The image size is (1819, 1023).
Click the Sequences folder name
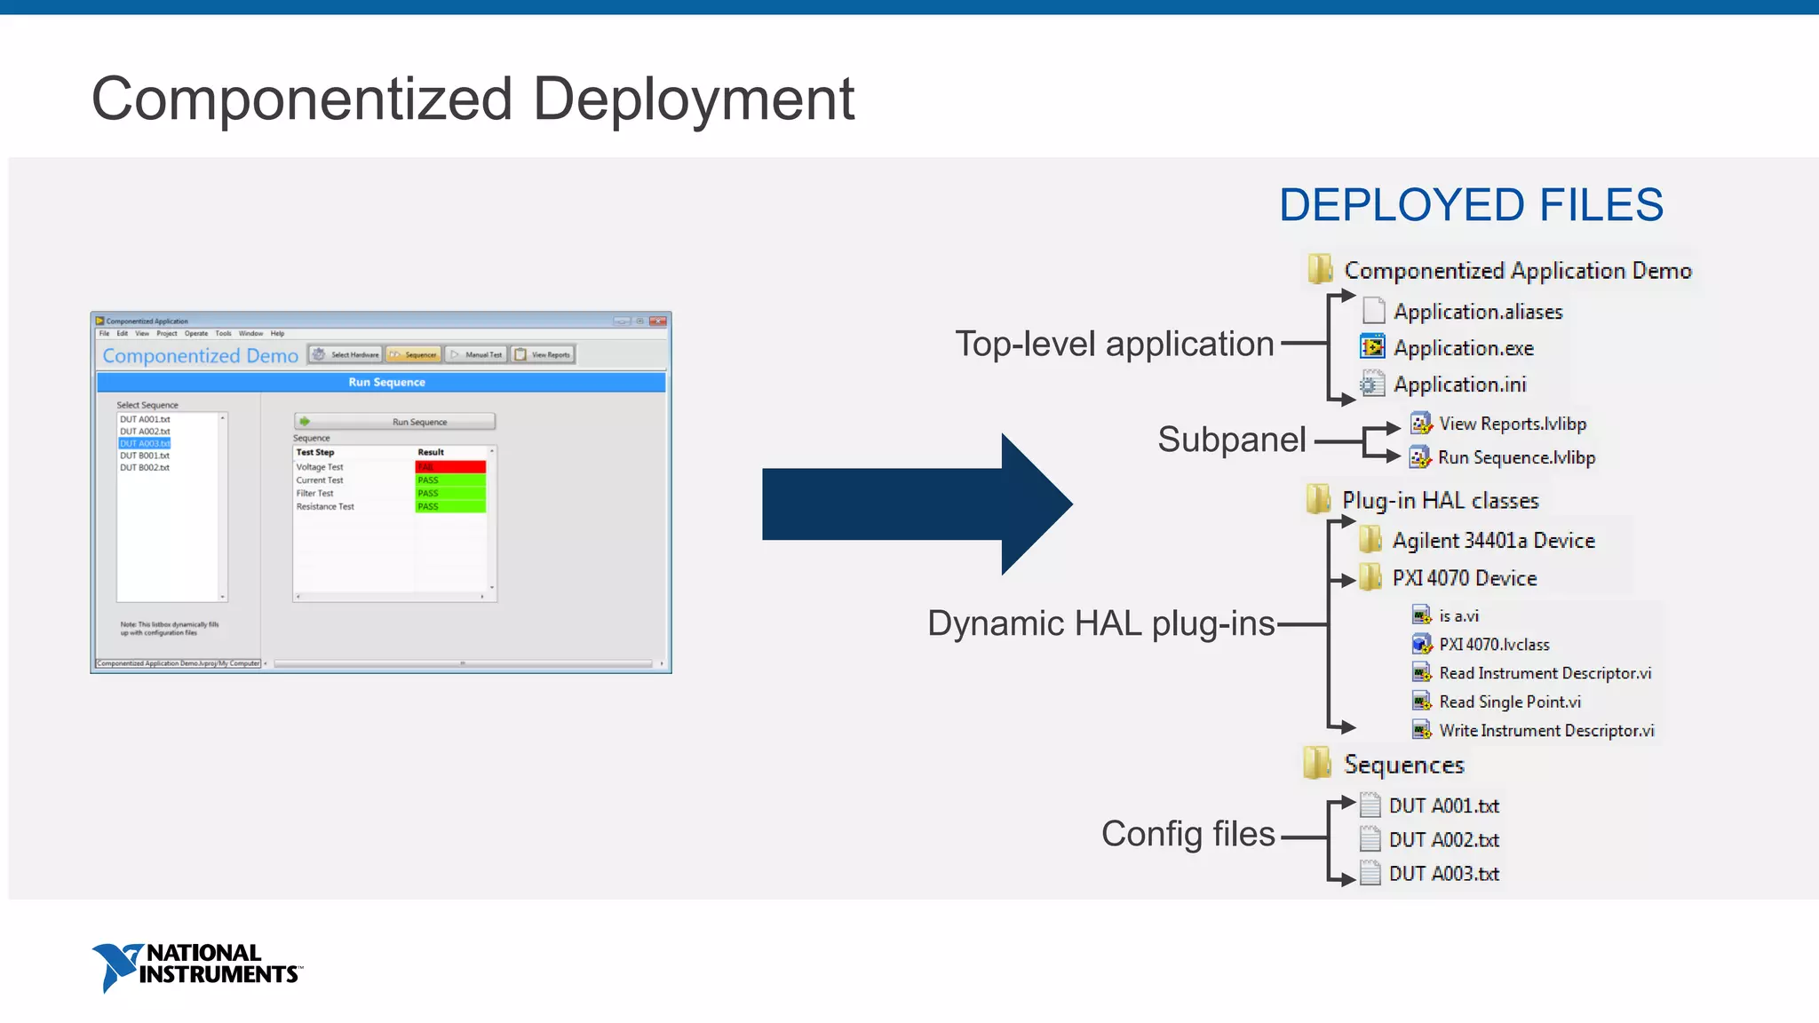click(x=1404, y=765)
